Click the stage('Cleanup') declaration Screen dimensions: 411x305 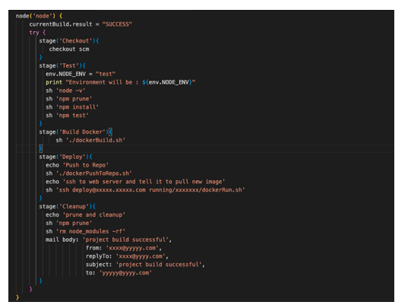[x=68, y=207]
